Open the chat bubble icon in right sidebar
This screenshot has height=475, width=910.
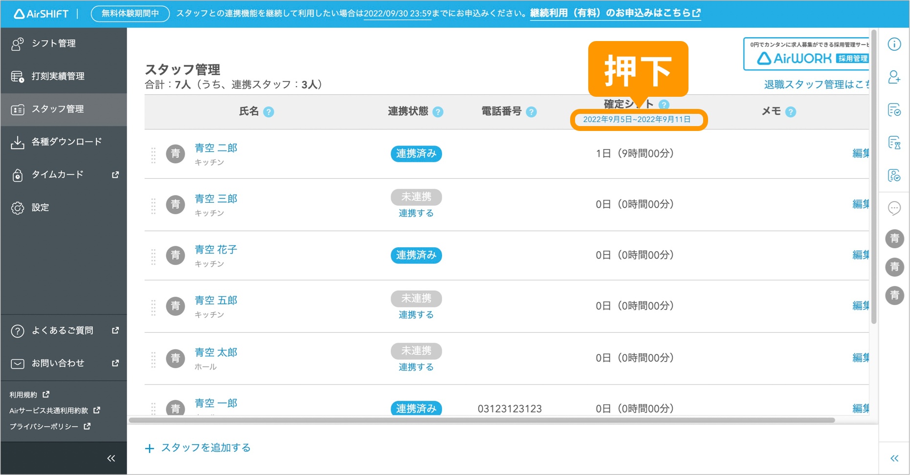pyautogui.click(x=894, y=208)
